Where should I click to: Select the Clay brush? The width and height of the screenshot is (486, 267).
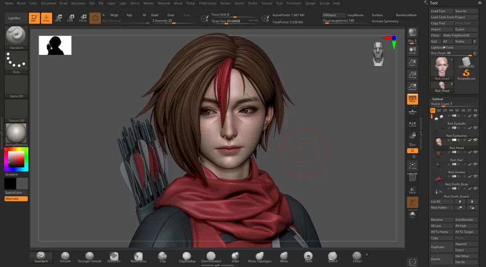pyautogui.click(x=162, y=257)
